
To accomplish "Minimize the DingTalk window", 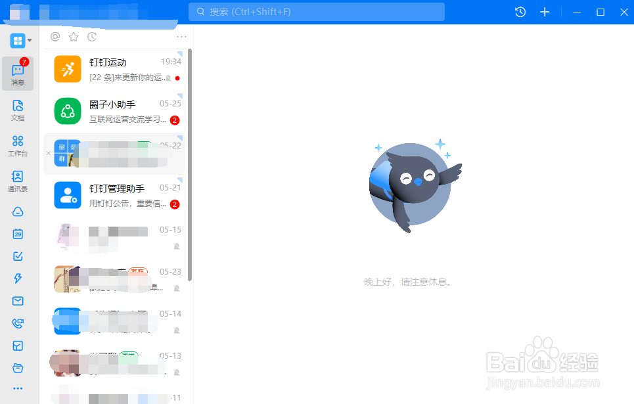I will pyautogui.click(x=577, y=12).
